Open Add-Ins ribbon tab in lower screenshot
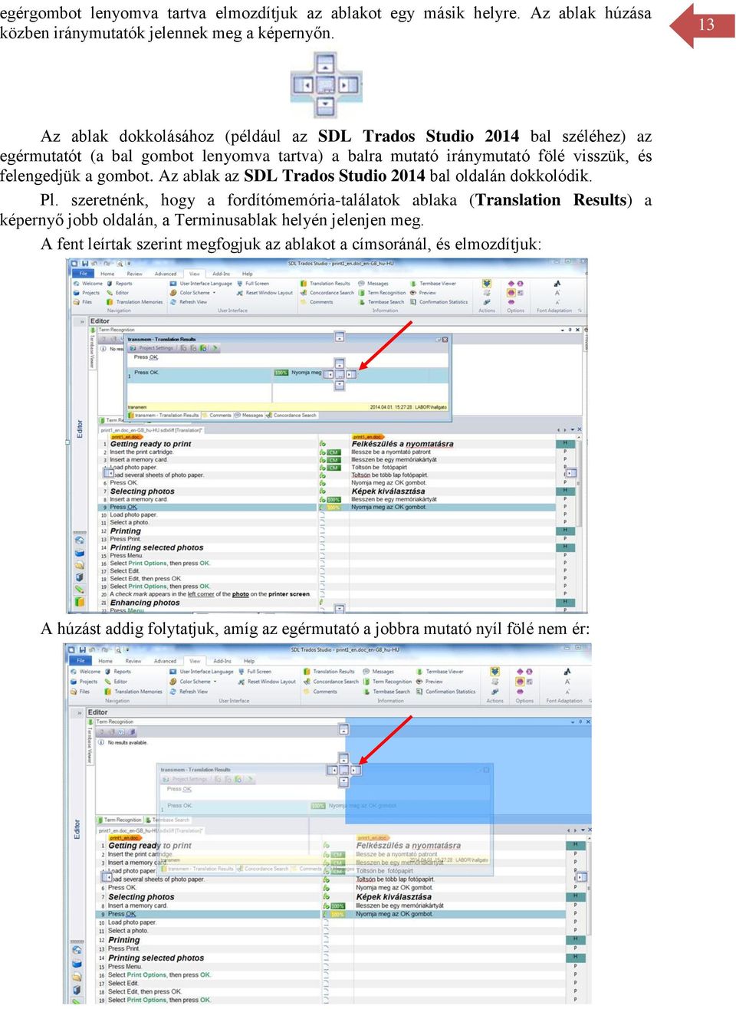This screenshot has width=736, height=1009. (222, 661)
